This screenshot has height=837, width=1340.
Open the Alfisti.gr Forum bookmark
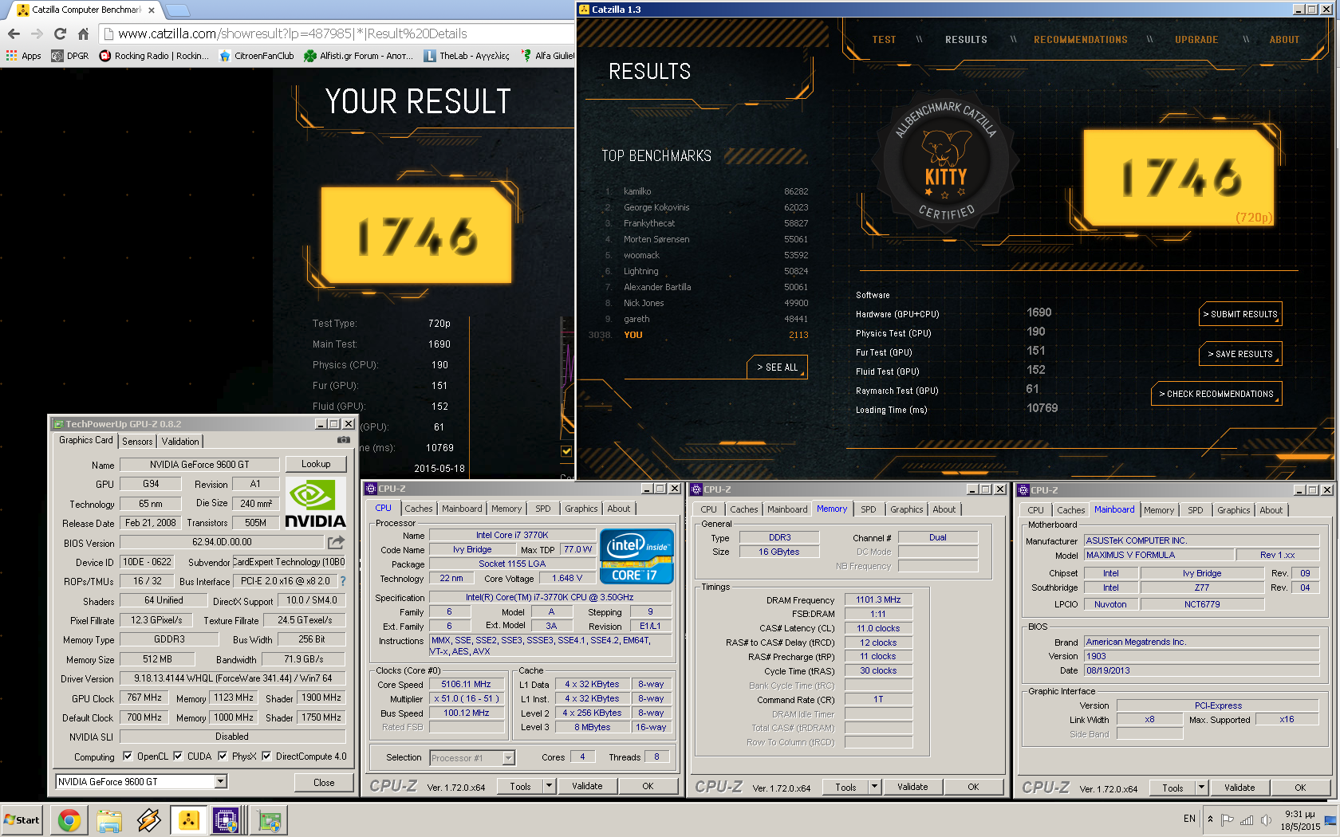358,56
